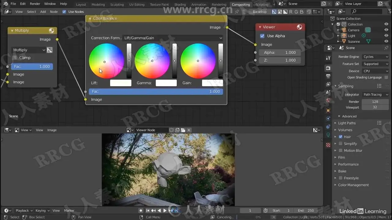Screen dimensions: 392x220
Task: Open the Tool properties tab icon
Action: click(328, 58)
